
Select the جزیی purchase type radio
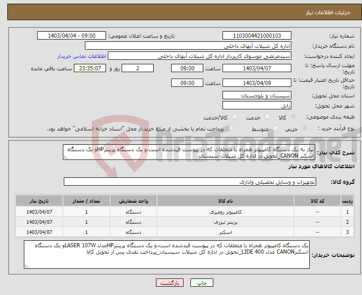(x=305, y=128)
